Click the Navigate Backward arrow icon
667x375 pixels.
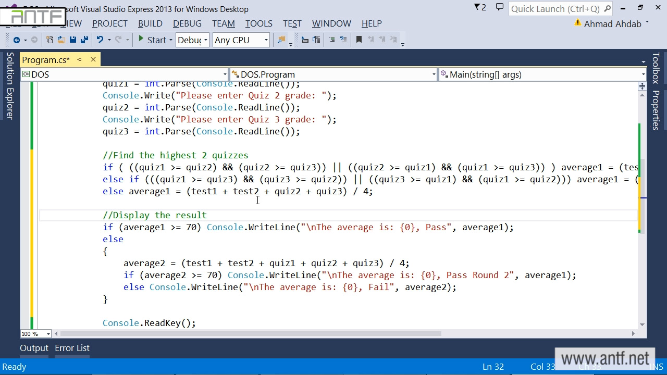[17, 40]
